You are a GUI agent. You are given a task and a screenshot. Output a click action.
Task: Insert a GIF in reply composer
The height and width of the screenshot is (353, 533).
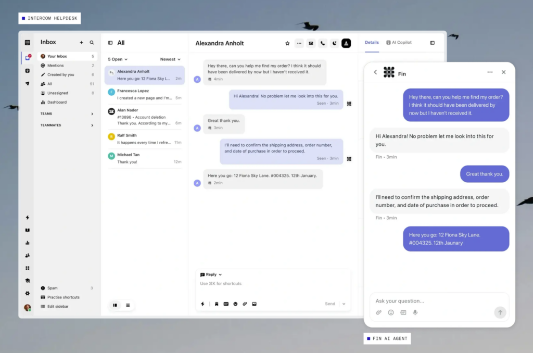226,304
